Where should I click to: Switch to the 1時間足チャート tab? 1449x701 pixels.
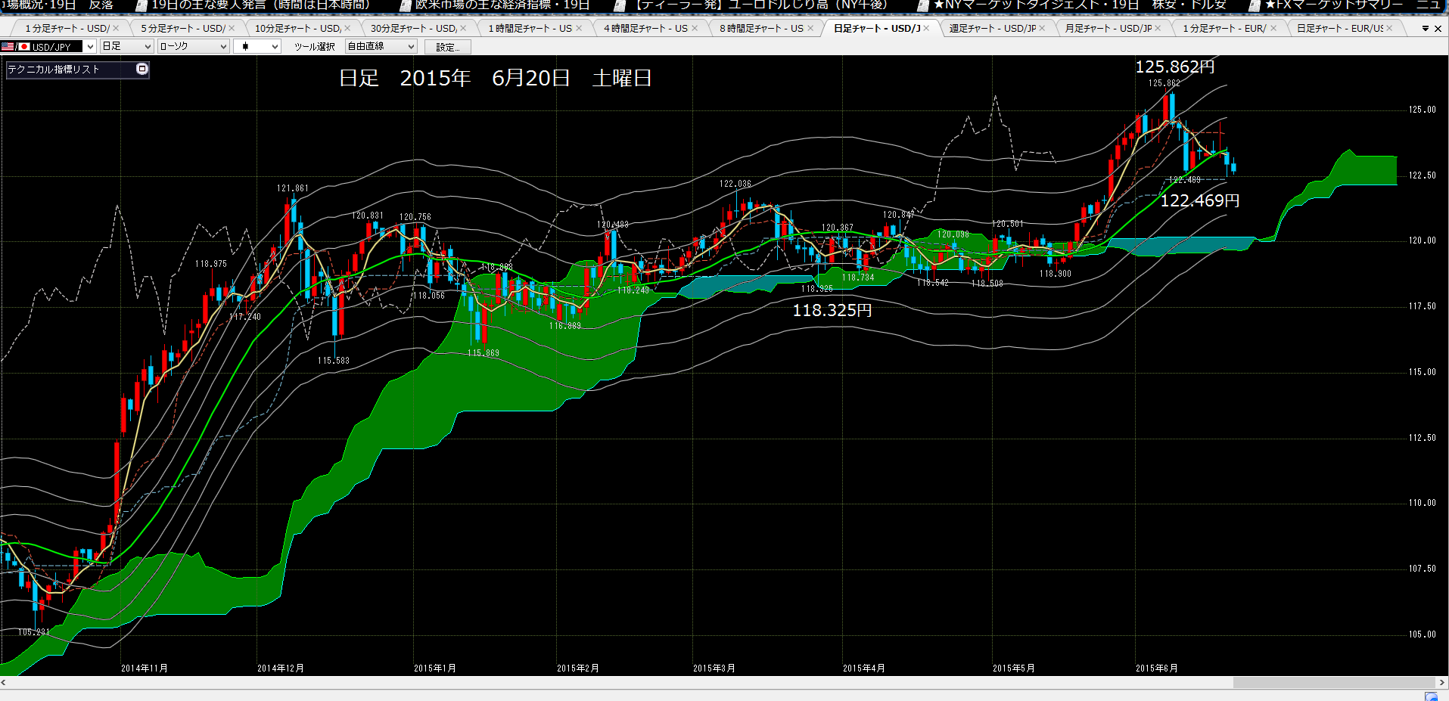click(x=530, y=28)
